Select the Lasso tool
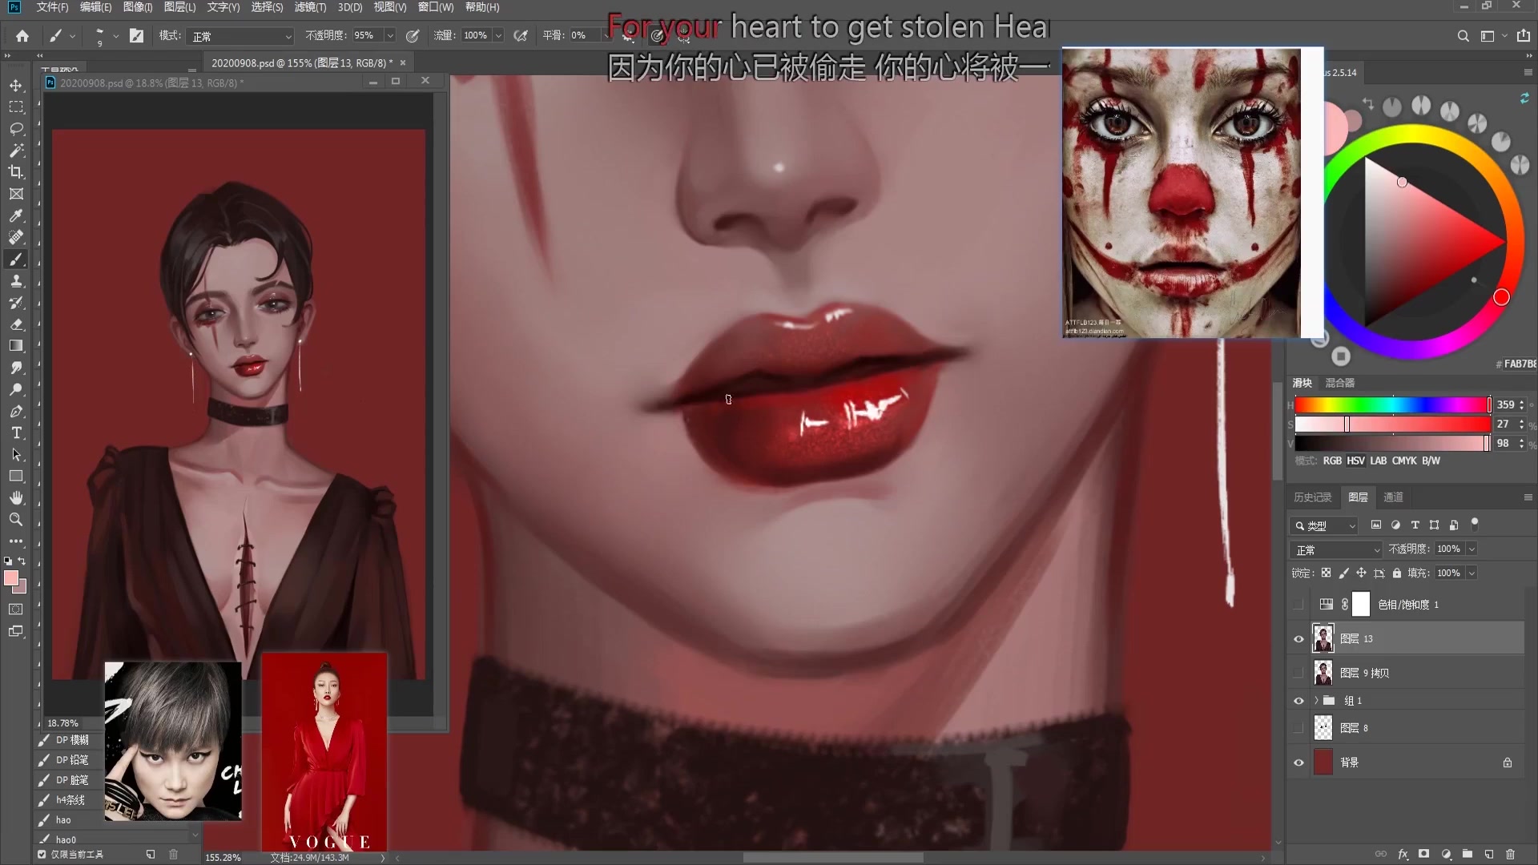This screenshot has height=865, width=1538. pos(16,128)
